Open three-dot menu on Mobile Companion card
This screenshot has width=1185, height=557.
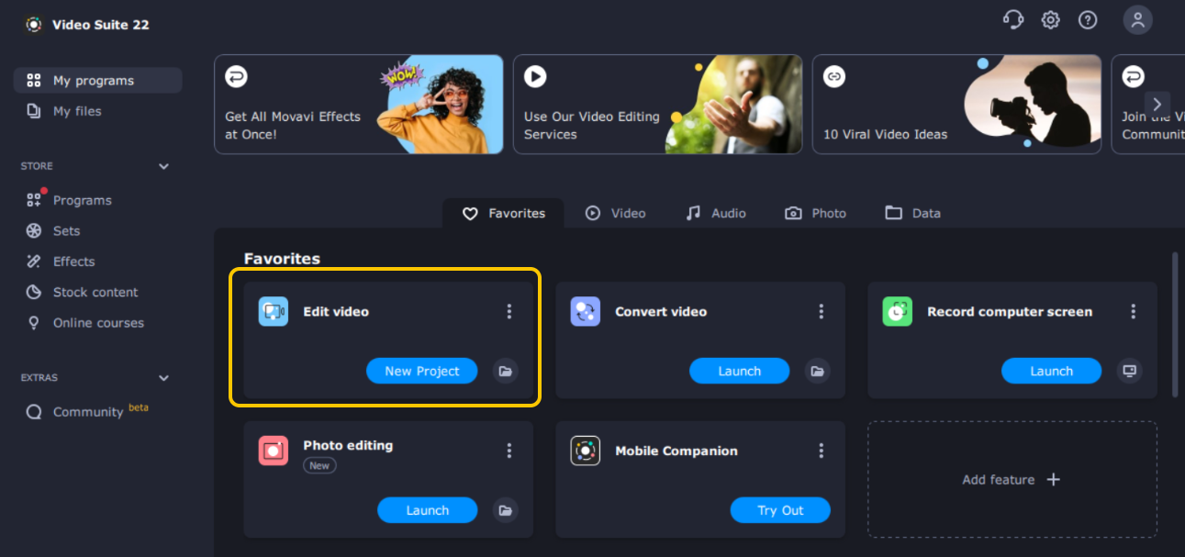[822, 451]
